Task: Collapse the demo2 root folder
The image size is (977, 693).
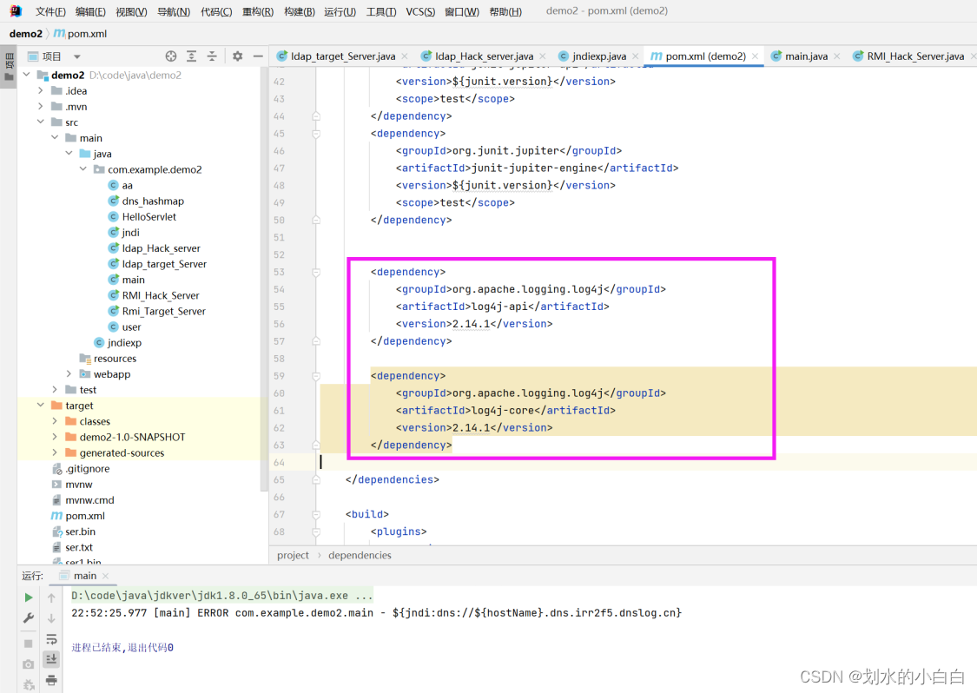Action: 27,75
